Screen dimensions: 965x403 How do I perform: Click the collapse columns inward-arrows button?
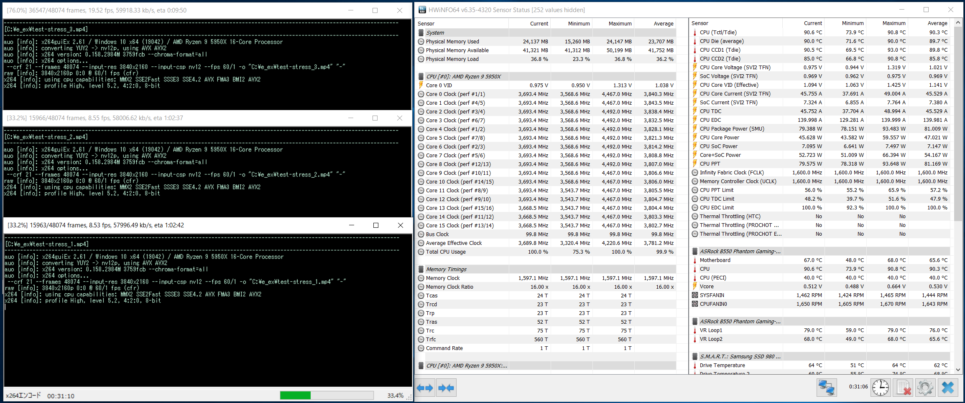pos(446,388)
